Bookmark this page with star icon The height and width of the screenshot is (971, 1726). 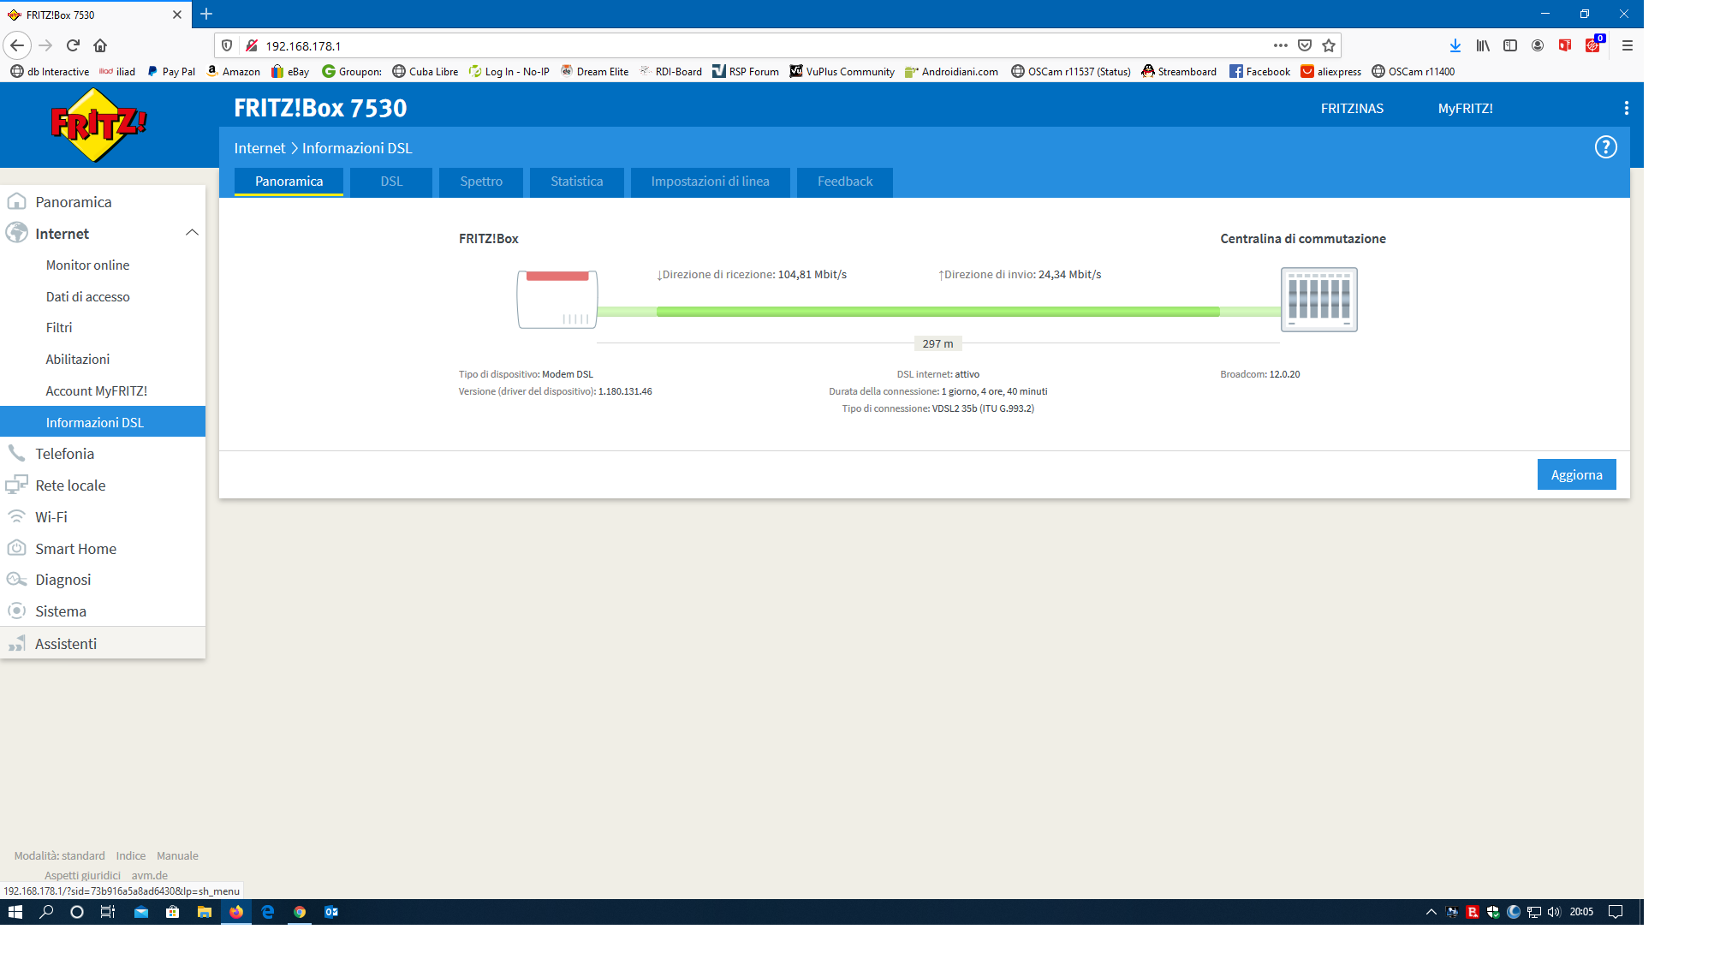pyautogui.click(x=1328, y=45)
